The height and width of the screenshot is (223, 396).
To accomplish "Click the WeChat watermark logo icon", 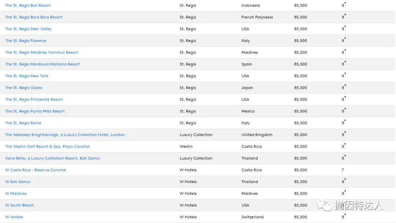I will [x=324, y=205].
